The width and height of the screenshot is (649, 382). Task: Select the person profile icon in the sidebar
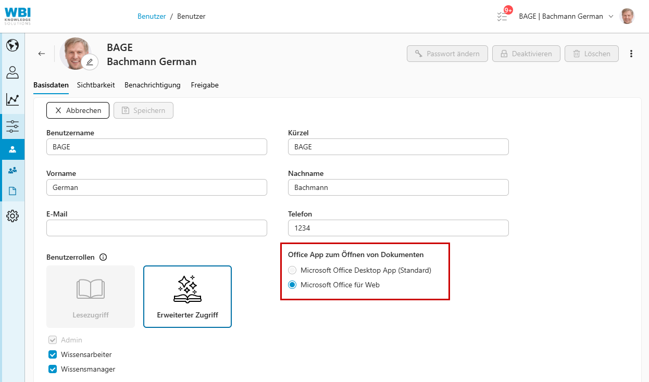coord(13,72)
